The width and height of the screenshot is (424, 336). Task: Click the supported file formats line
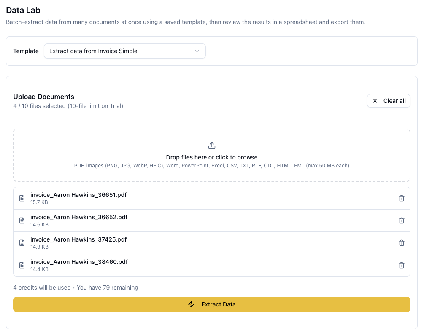click(212, 165)
